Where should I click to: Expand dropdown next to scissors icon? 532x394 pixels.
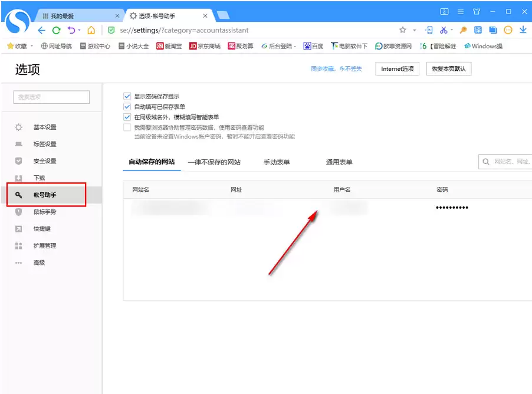point(452,30)
